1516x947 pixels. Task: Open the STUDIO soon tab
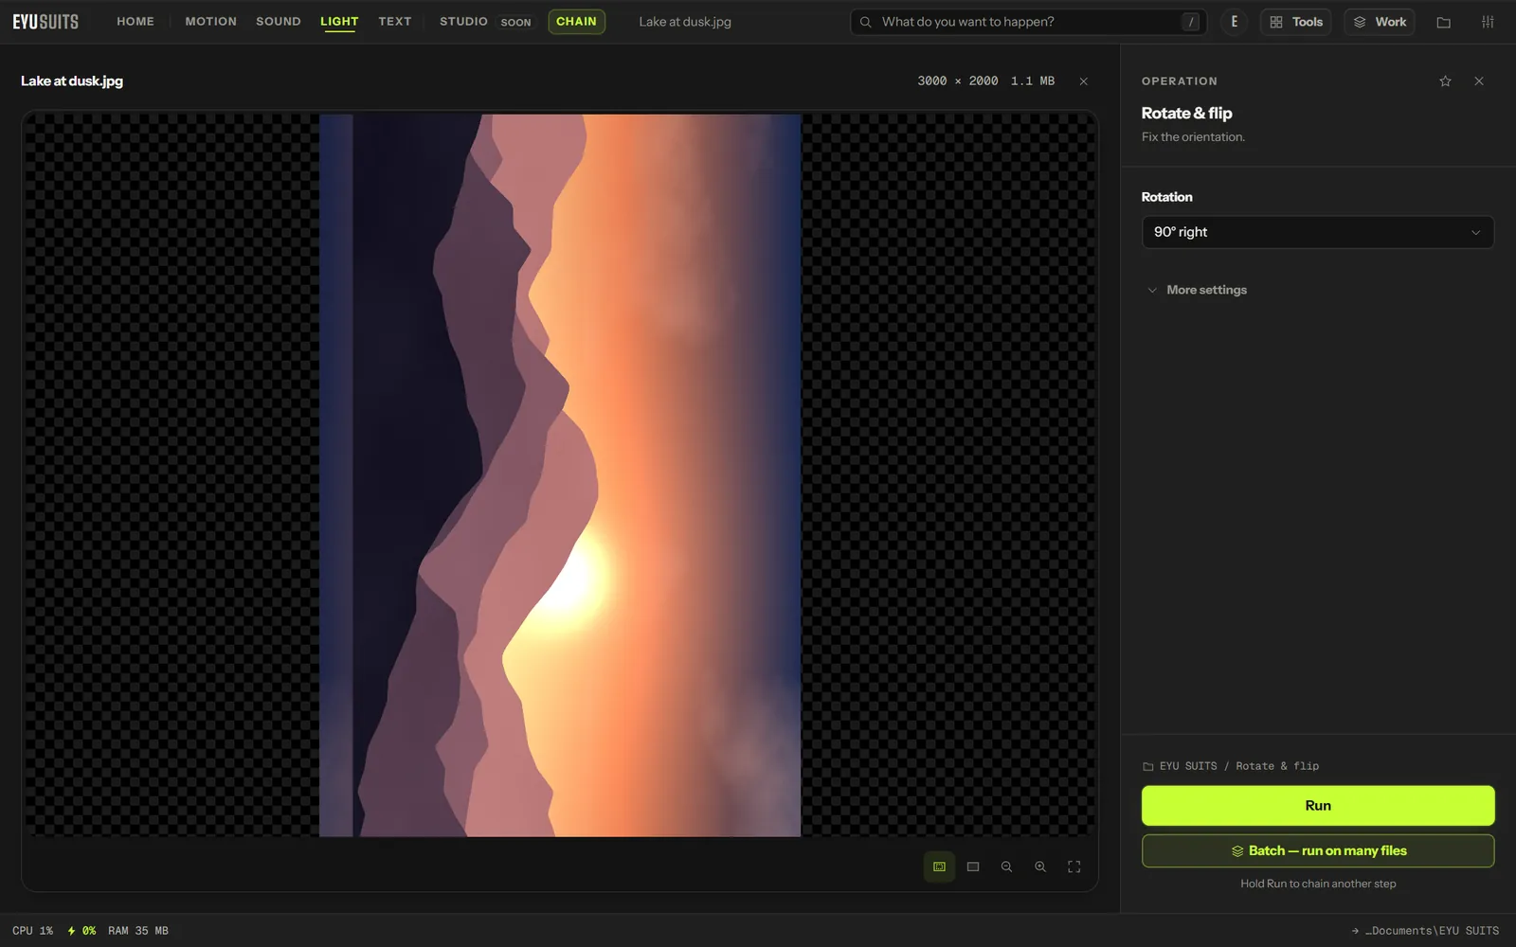point(485,22)
